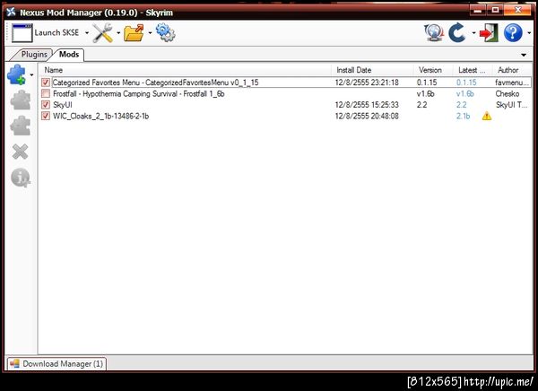Click the Launch SKSE button
The width and height of the screenshot is (538, 391).
coord(46,33)
